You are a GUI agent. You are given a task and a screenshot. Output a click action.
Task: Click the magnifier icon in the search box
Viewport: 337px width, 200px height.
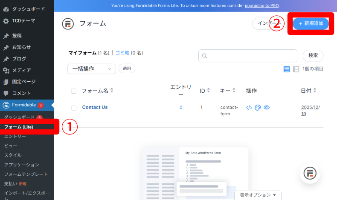click(205, 56)
